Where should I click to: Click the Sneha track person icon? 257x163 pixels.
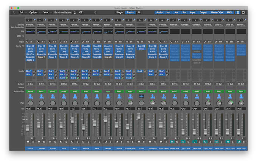119,97
